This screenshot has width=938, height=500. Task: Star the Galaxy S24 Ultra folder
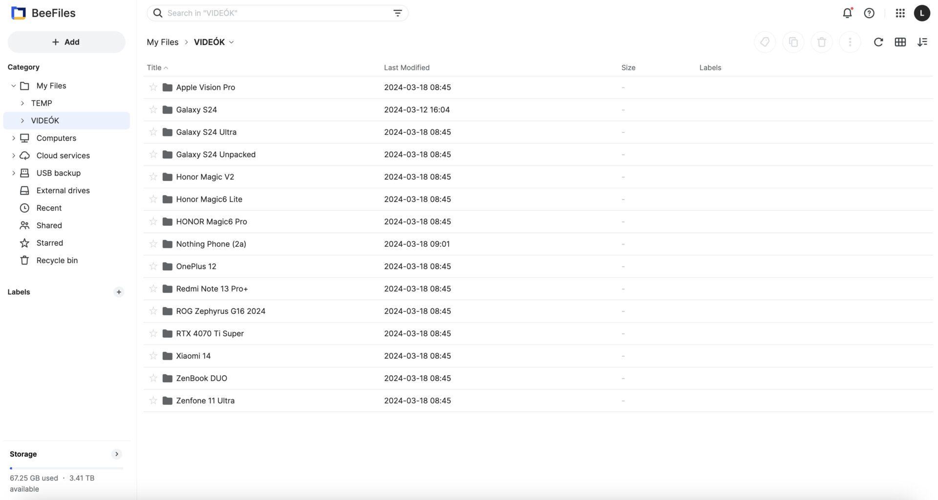[153, 132]
